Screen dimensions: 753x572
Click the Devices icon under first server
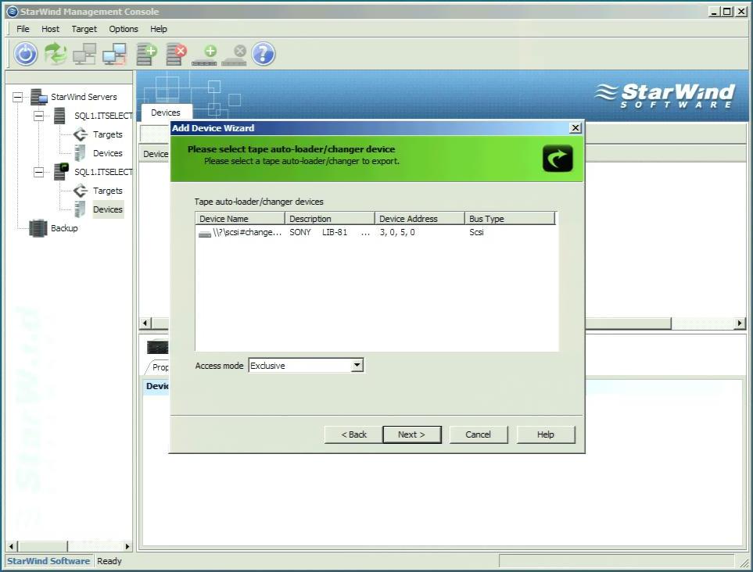pos(80,153)
